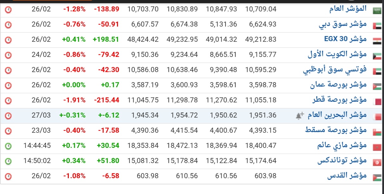Open the مؤشر سوق دبي index link
The width and height of the screenshot is (384, 194).
pos(342,24)
